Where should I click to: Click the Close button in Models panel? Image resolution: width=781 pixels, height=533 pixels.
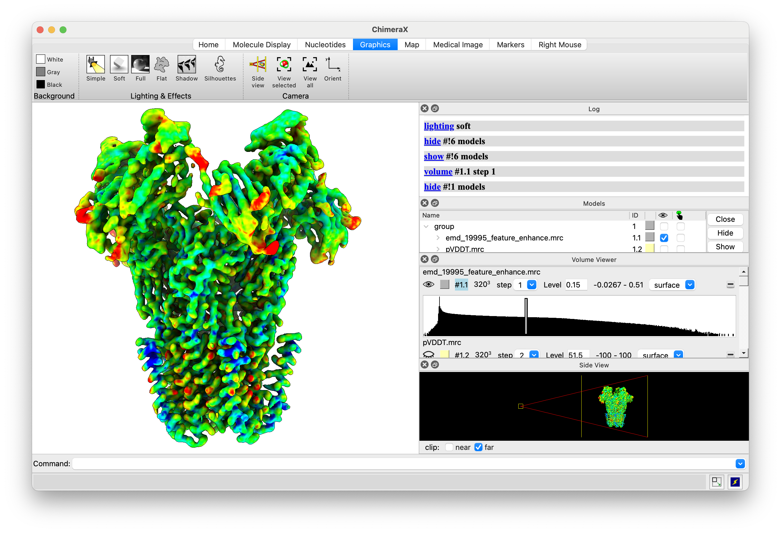click(x=725, y=219)
